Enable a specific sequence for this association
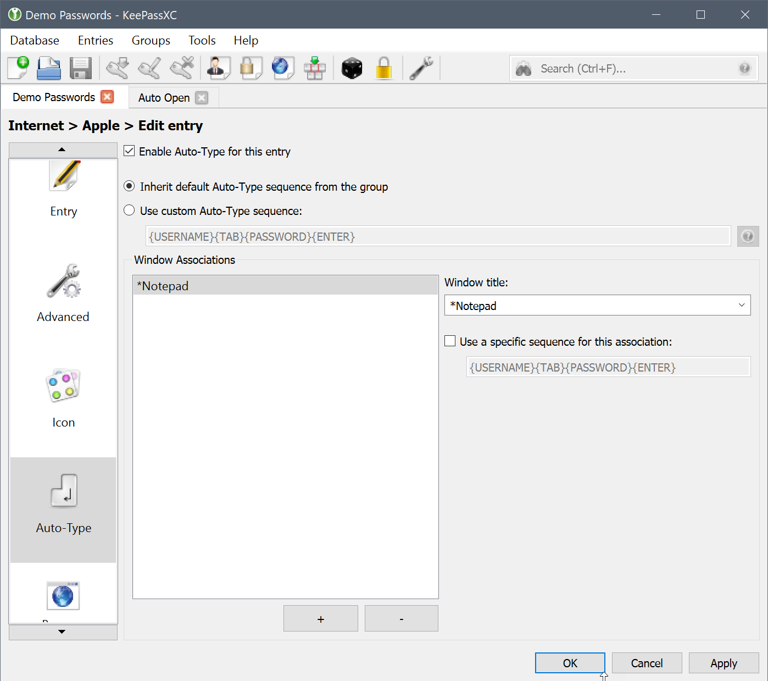 450,341
